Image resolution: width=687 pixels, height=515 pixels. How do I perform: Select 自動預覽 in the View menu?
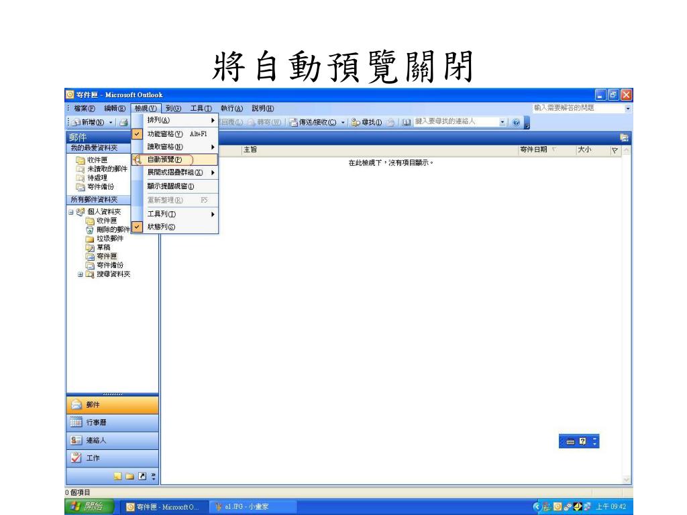point(174,160)
